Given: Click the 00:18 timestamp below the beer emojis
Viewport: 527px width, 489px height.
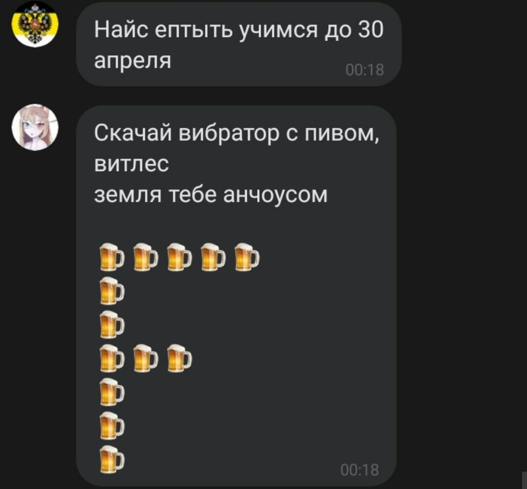Looking at the screenshot, I should [359, 470].
